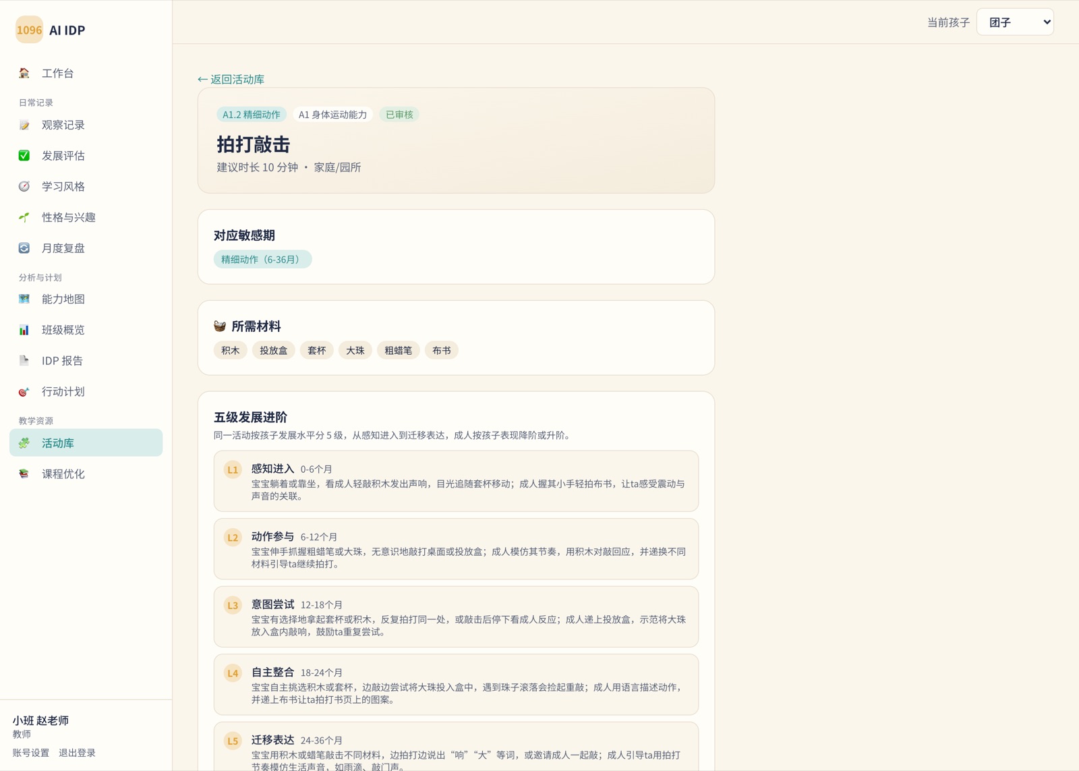Click the L4 level badge
1079x771 pixels.
(x=233, y=673)
